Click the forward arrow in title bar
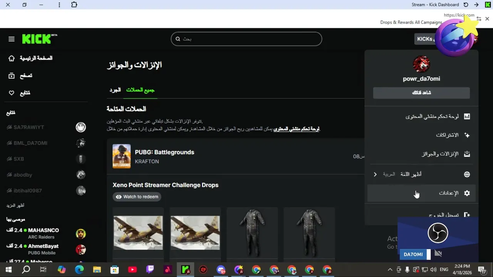Screen dimensions: 493x277 (x=476, y=5)
